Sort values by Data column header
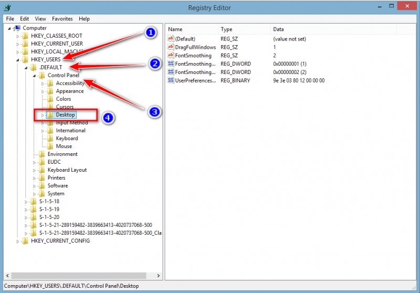 coord(333,29)
